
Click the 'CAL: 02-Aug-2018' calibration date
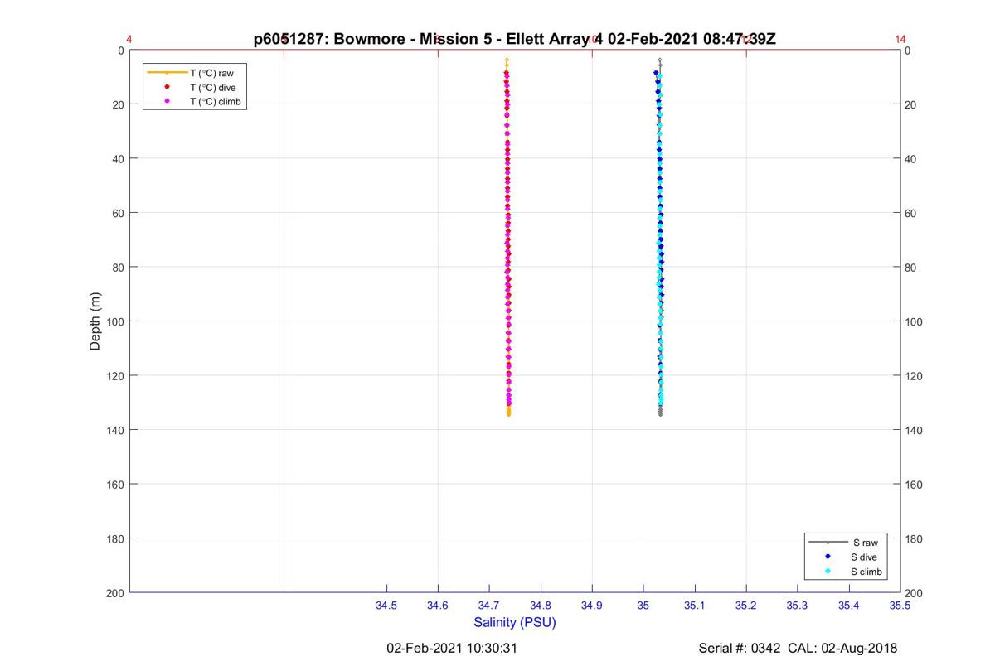tap(844, 648)
